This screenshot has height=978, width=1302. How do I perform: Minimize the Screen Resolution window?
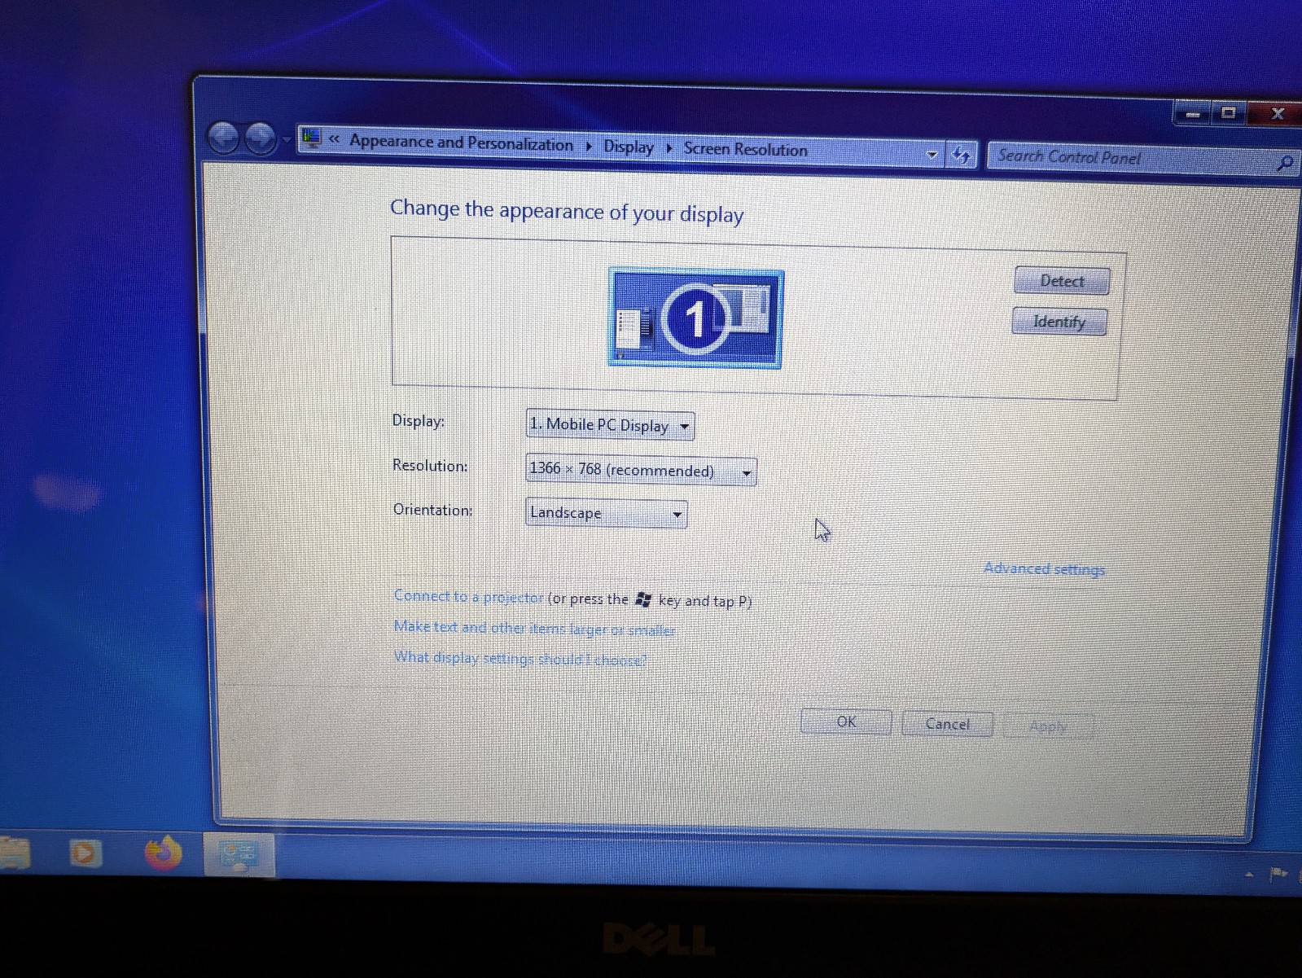tap(1194, 114)
